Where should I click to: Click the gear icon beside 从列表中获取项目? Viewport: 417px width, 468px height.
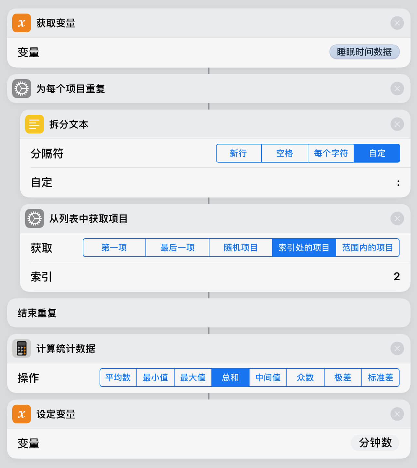(x=35, y=218)
